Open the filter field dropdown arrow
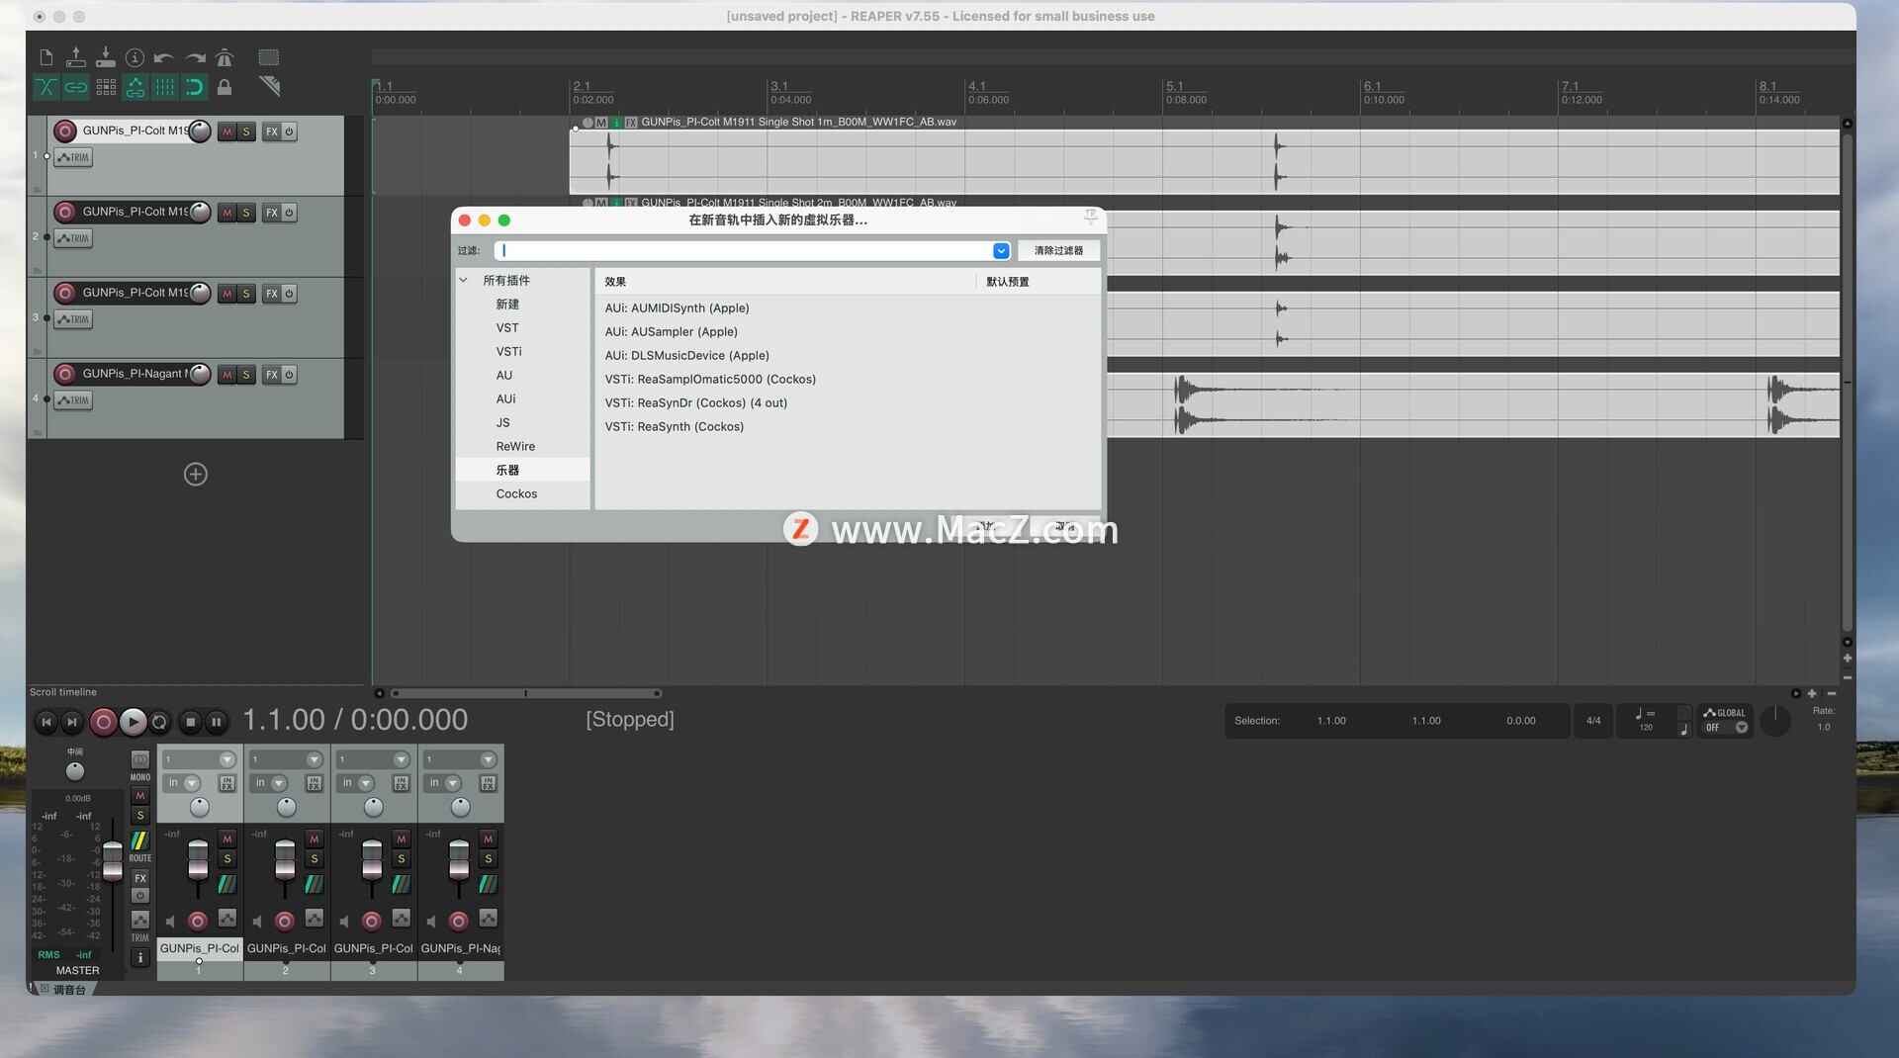 1001,251
